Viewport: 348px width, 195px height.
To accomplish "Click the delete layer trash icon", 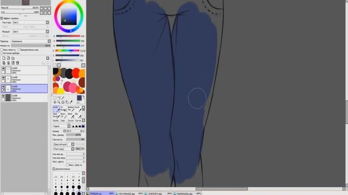I will coord(17,63).
